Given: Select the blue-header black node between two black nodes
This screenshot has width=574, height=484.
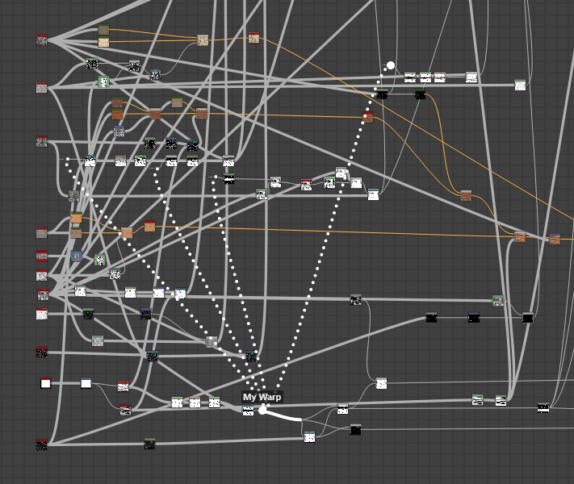Looking at the screenshot, I should coord(474,318).
